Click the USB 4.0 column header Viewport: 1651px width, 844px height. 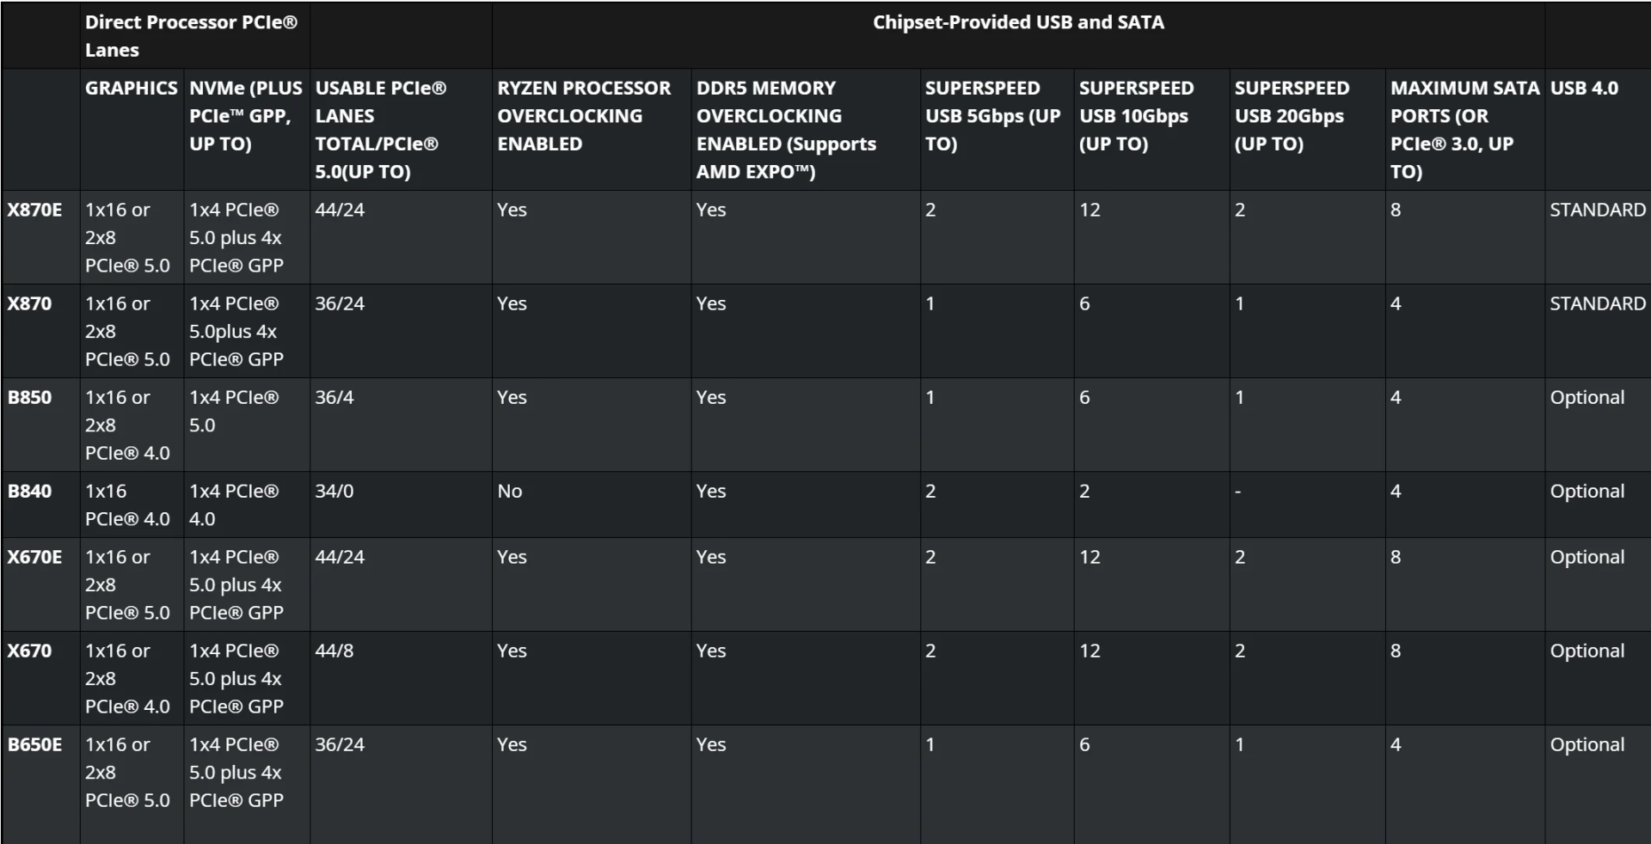(x=1584, y=88)
